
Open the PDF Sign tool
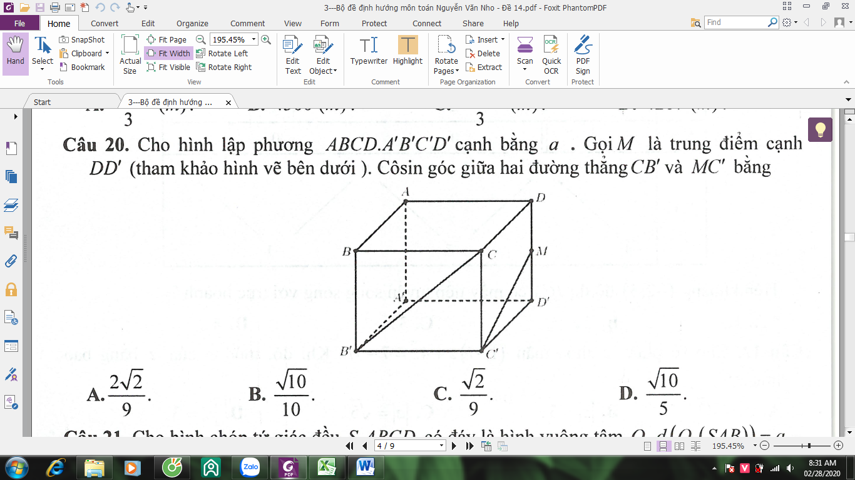coord(583,54)
